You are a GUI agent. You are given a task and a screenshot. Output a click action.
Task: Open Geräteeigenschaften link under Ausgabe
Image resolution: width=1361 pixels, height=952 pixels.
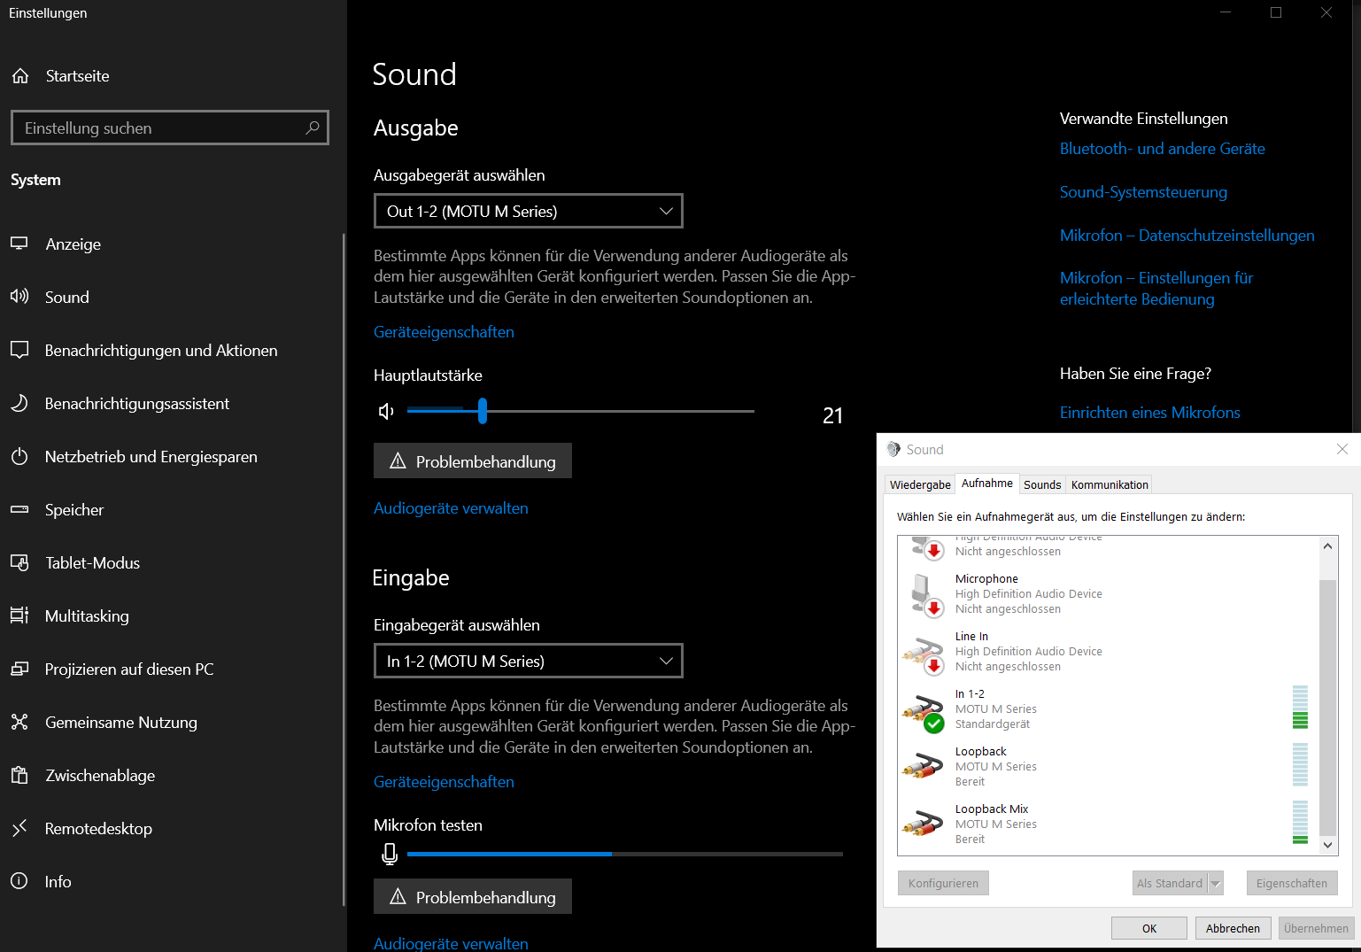point(444,332)
